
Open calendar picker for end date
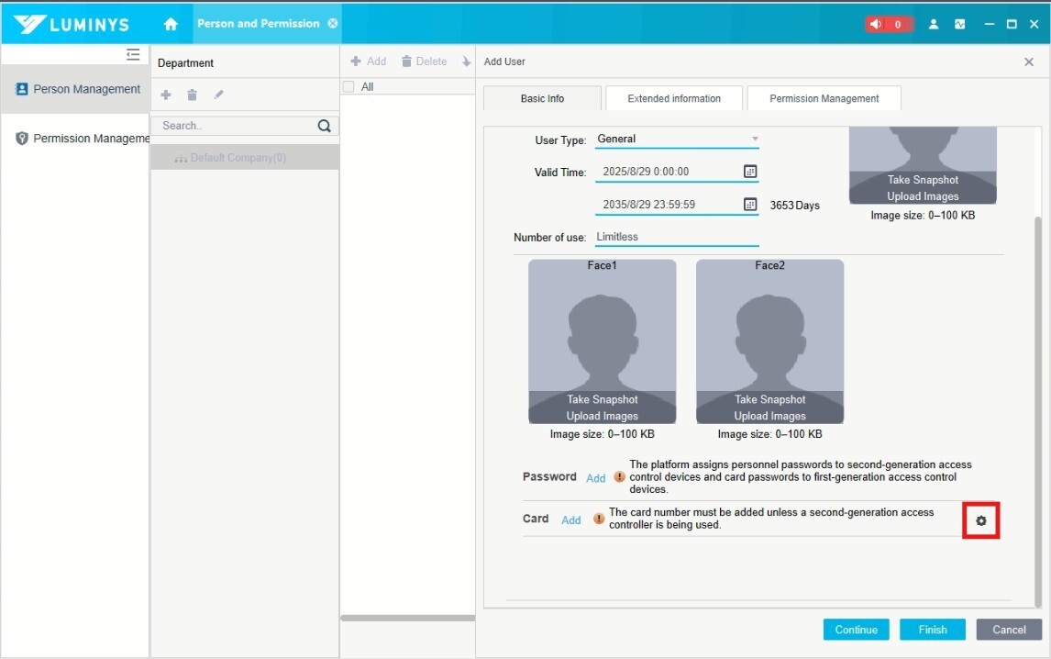click(x=749, y=205)
